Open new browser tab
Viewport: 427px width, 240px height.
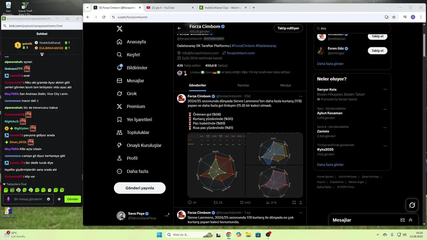click(254, 8)
